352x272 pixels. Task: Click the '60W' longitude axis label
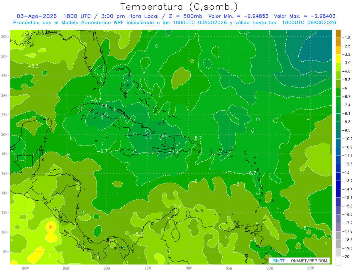(x=270, y=268)
